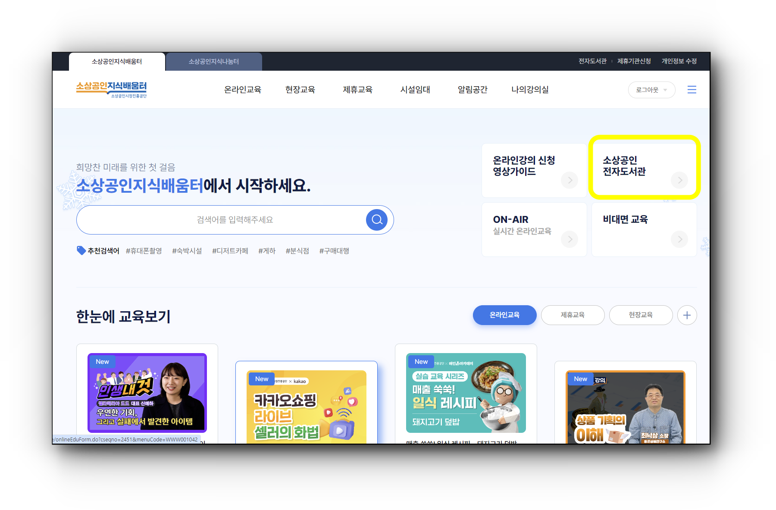Image resolution: width=776 pixels, height=510 pixels.
Task: Click arrow on 소상공인 전자도서관 card
Action: click(679, 180)
